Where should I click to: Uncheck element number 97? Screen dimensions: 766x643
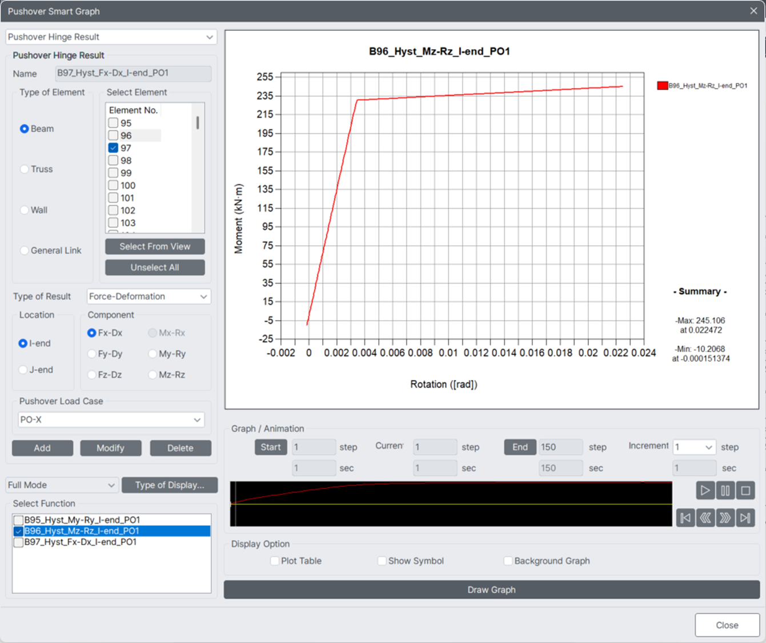(x=113, y=148)
